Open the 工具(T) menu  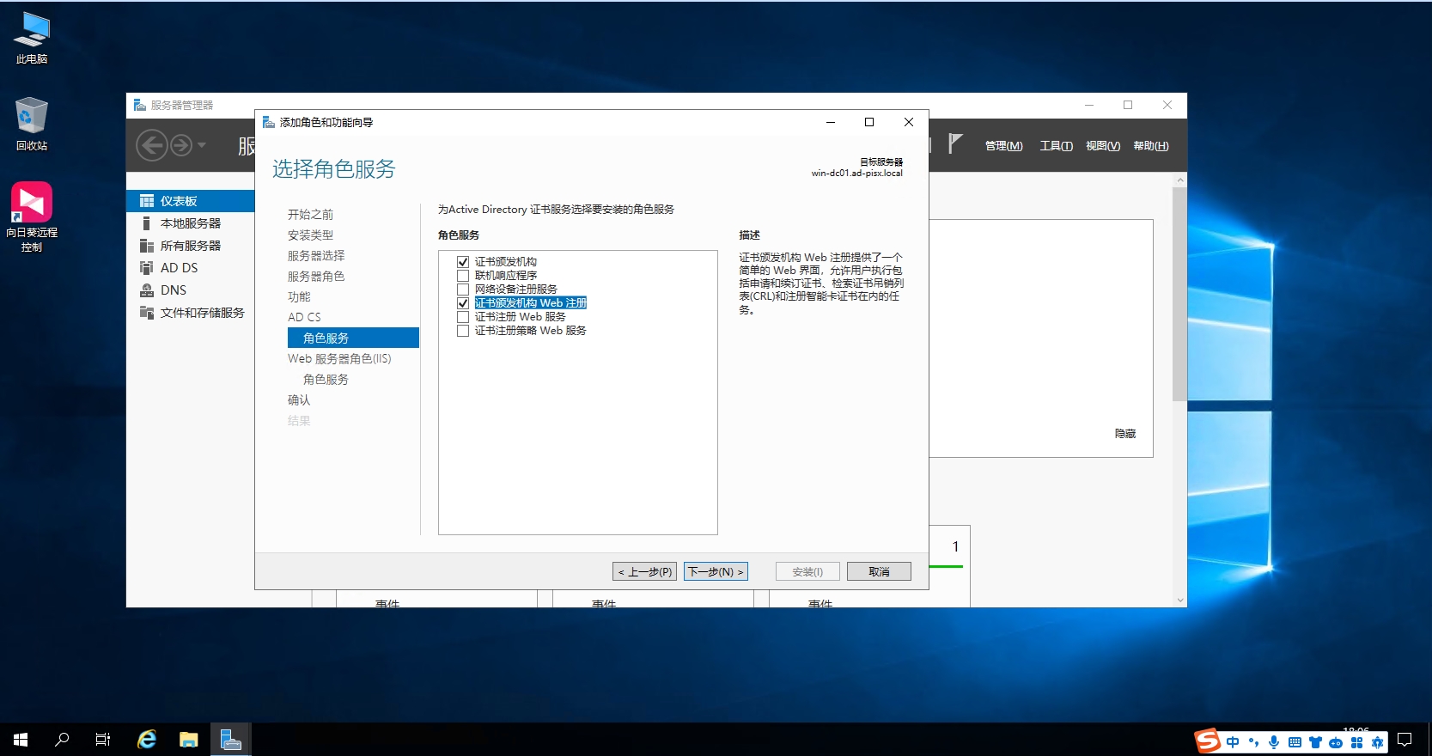pyautogui.click(x=1056, y=146)
